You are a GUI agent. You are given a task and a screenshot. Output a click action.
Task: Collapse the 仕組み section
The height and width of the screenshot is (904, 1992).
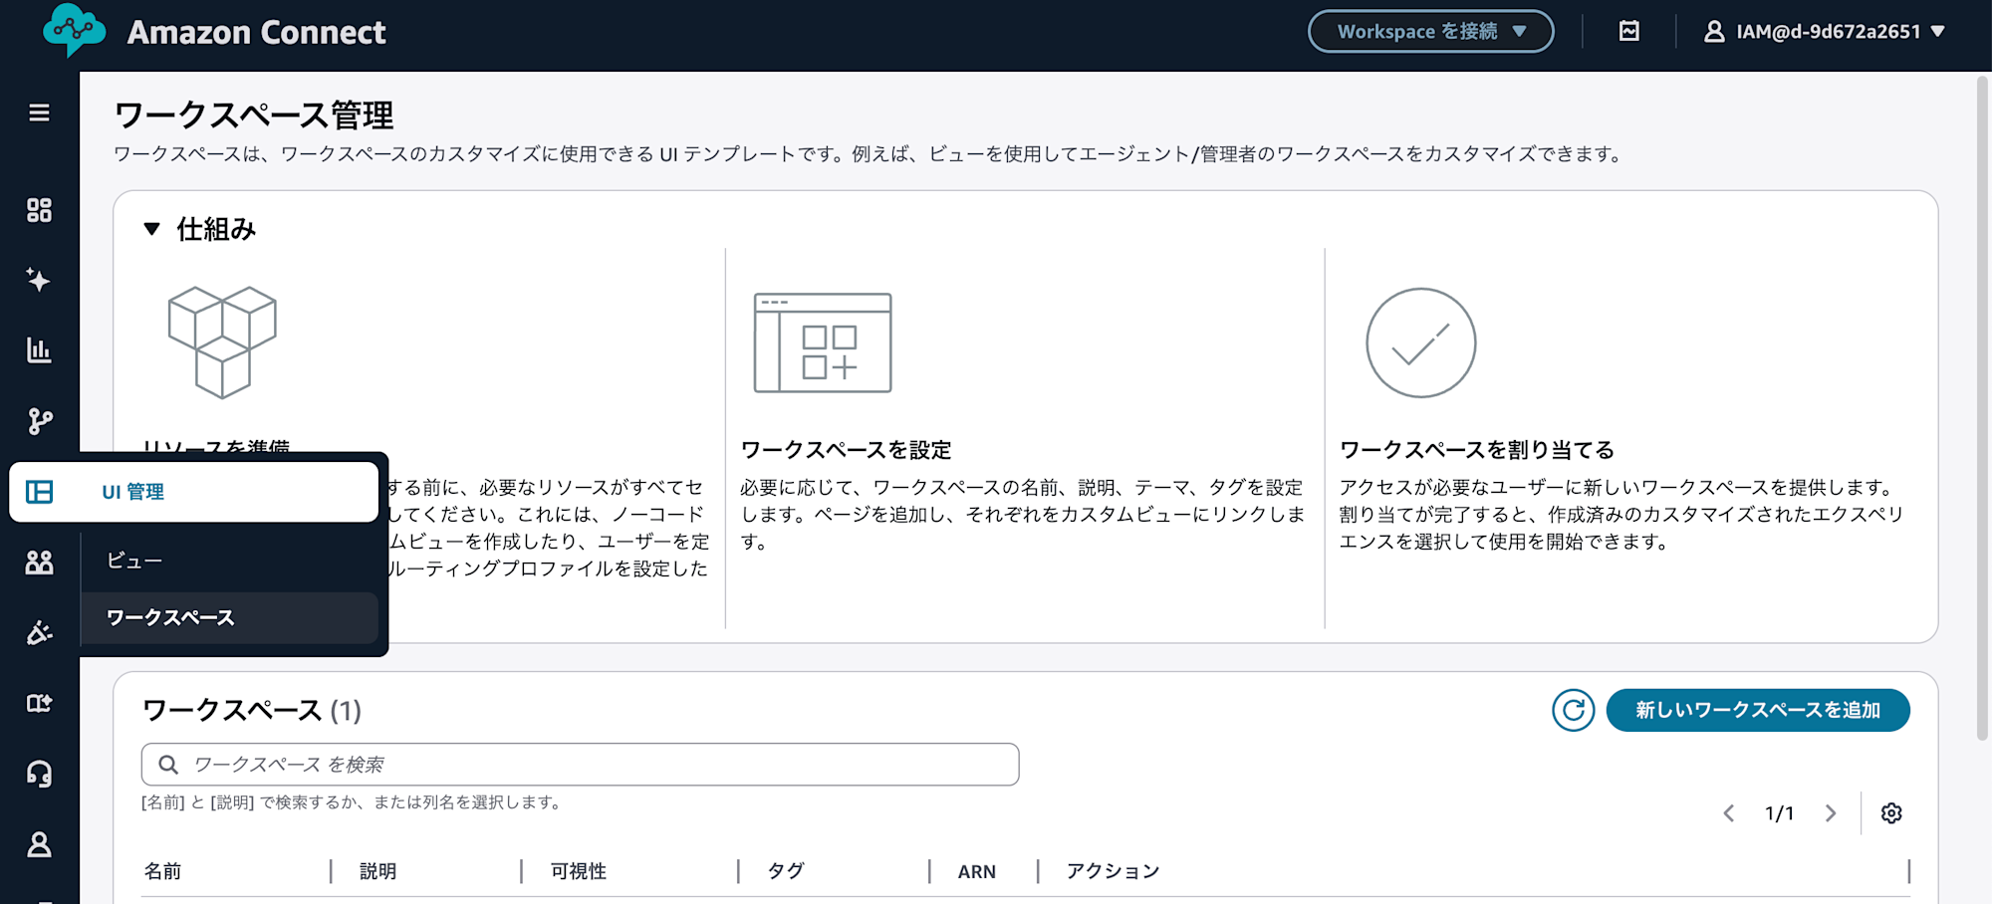point(151,229)
